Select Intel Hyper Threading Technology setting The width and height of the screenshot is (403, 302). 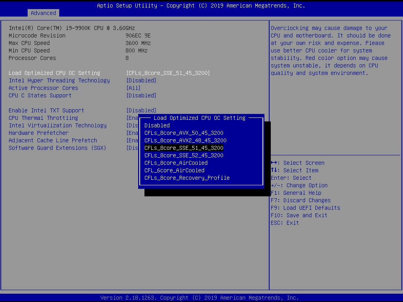(59, 80)
